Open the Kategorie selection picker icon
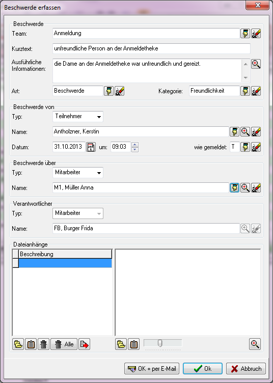Screen dimensions: 273x383 tap(245, 91)
